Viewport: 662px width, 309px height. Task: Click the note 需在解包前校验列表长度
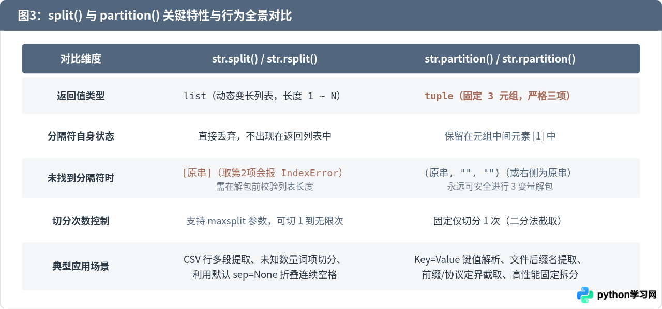(x=264, y=187)
